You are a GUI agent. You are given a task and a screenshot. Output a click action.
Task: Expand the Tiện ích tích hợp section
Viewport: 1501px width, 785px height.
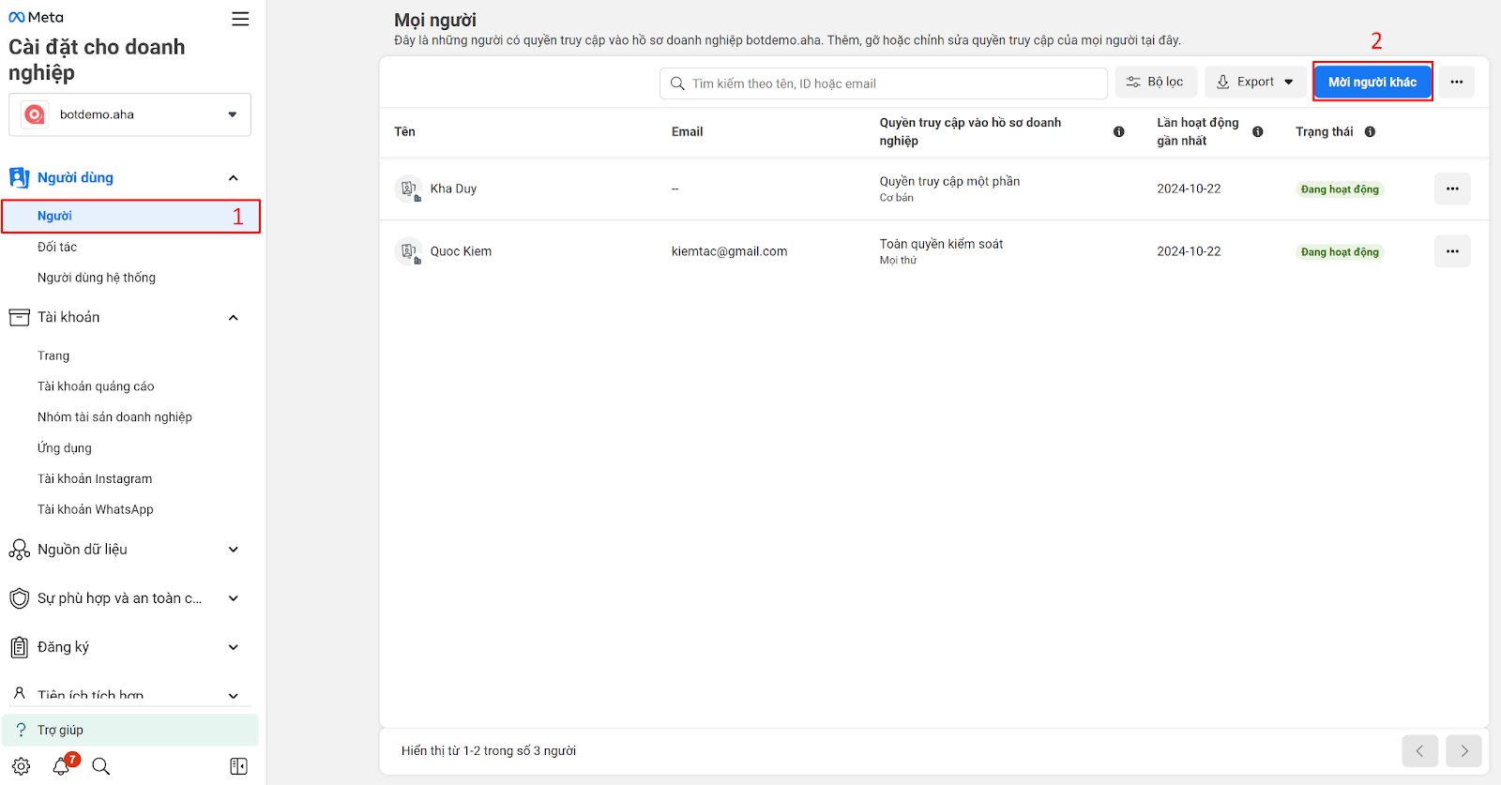[x=234, y=696]
